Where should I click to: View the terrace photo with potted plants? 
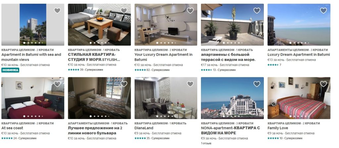pos(232,25)
